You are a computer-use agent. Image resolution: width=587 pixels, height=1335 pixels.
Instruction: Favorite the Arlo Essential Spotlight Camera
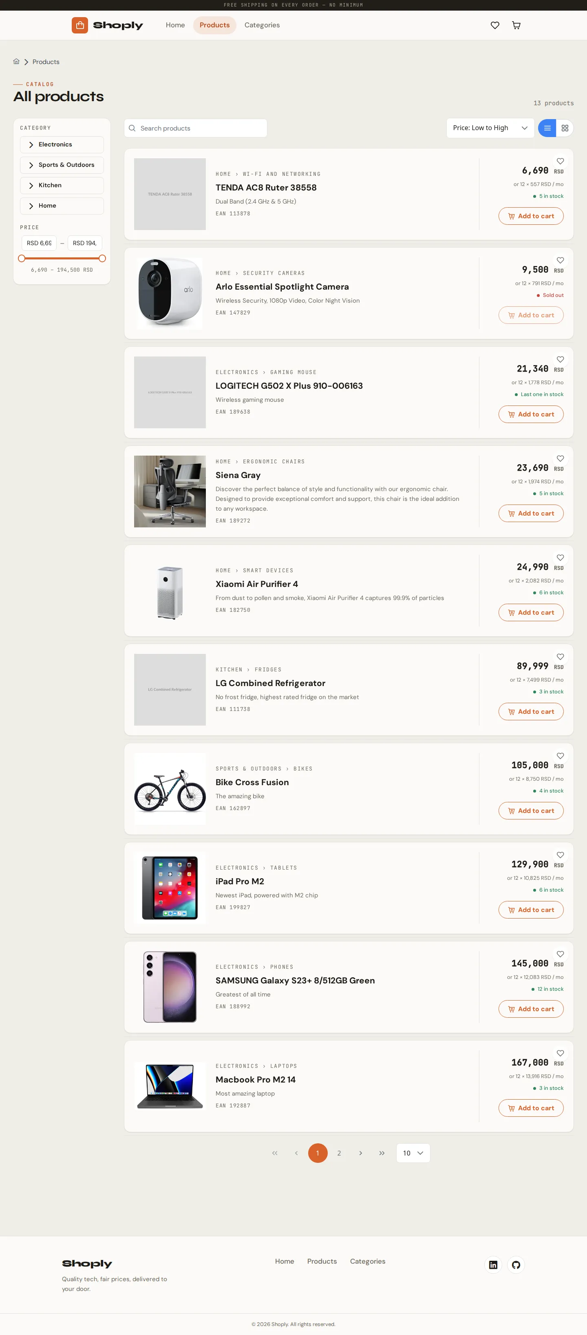[x=560, y=260]
